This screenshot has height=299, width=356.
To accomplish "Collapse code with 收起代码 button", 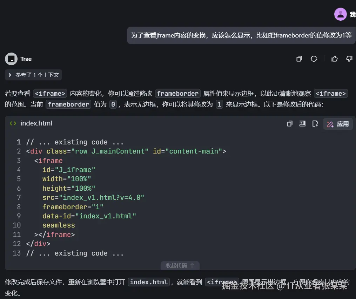I will pyautogui.click(x=180, y=265).
